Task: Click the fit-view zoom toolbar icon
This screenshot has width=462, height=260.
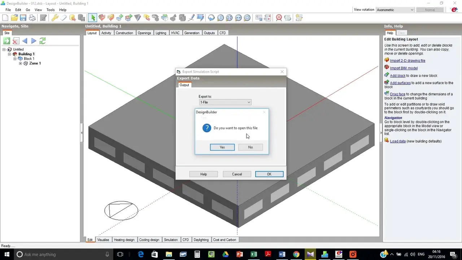Action: (x=229, y=17)
